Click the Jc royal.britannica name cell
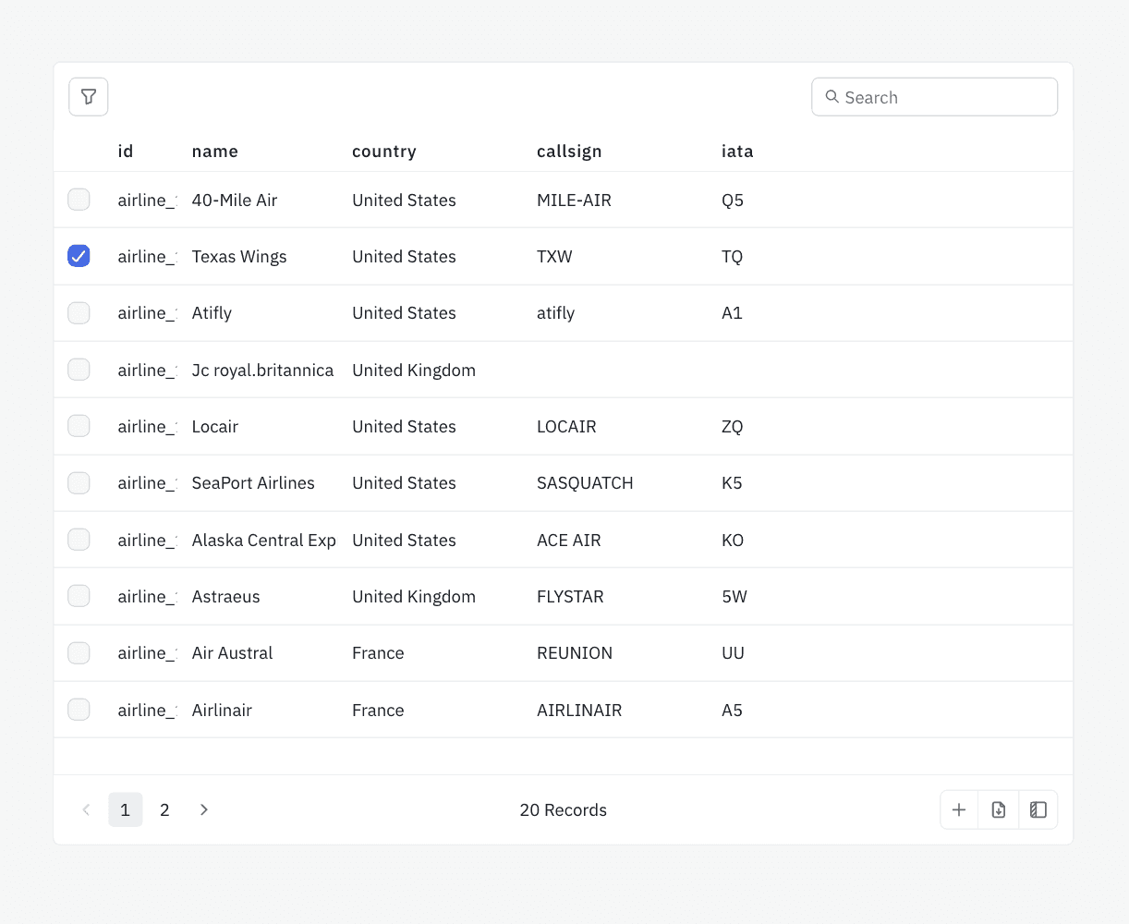Image resolution: width=1129 pixels, height=924 pixels. click(262, 371)
